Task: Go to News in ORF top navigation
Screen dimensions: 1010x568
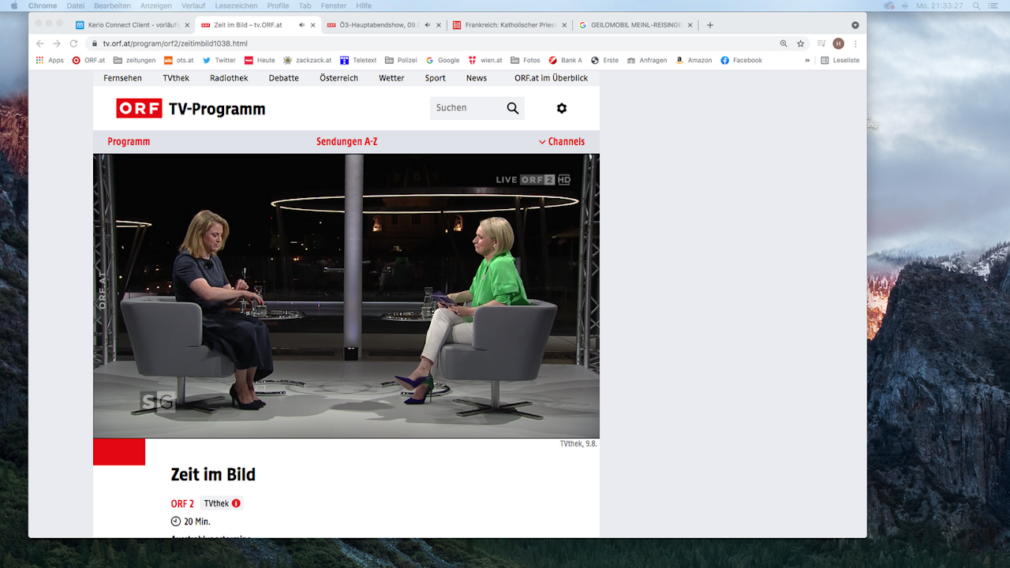Action: (476, 78)
